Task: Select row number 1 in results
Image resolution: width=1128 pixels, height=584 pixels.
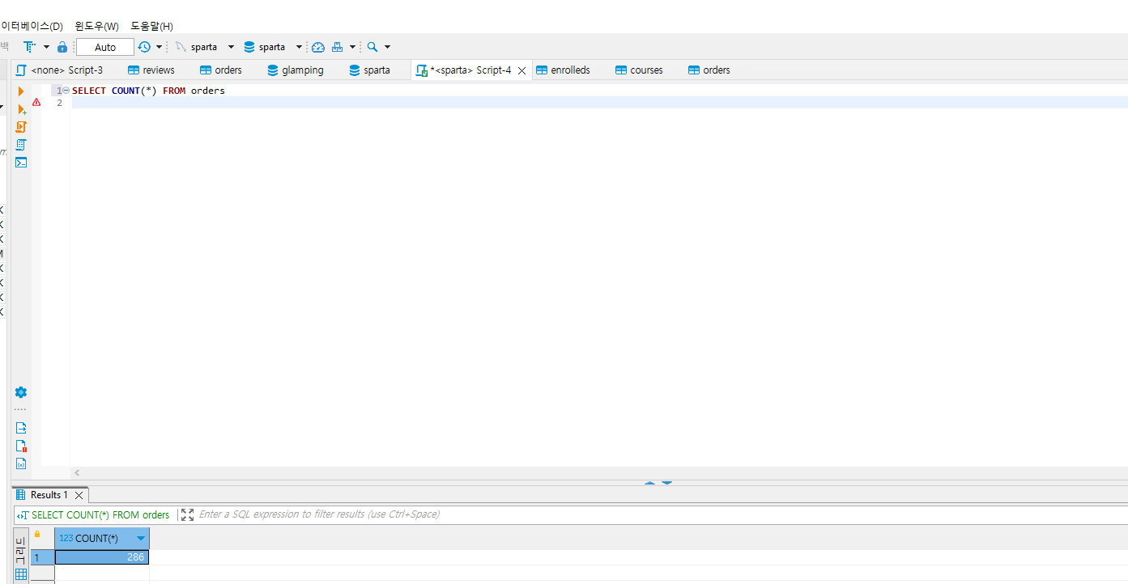Action: point(42,557)
